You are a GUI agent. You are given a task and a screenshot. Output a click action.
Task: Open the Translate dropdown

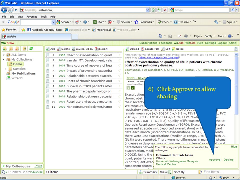tap(190, 22)
